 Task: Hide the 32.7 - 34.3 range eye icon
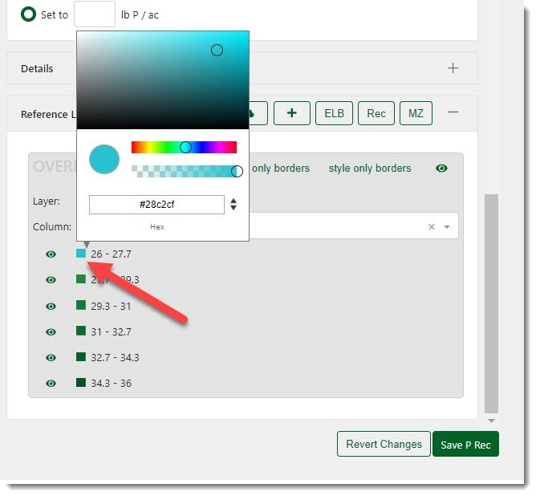coord(51,357)
